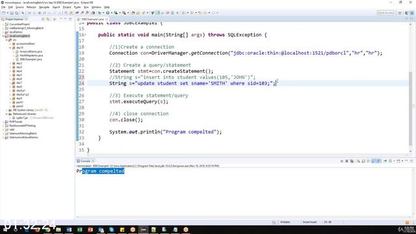
Task: Open the Open Console dropdown
Action: click(x=402, y=161)
